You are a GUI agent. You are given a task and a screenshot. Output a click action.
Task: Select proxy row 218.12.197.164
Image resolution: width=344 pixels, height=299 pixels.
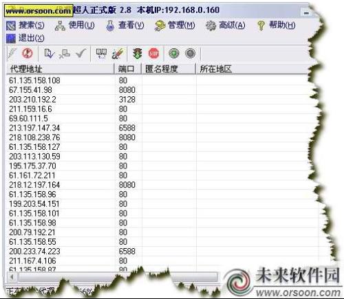click(158, 185)
